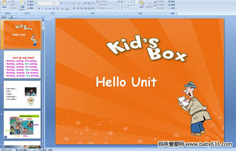Toggle Italic text formatting
Viewport: 236px width, 151px height.
pos(42,9)
